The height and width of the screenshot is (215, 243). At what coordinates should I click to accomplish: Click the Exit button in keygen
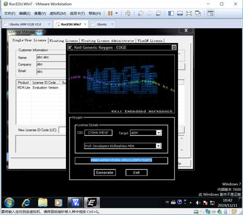pos(136,172)
